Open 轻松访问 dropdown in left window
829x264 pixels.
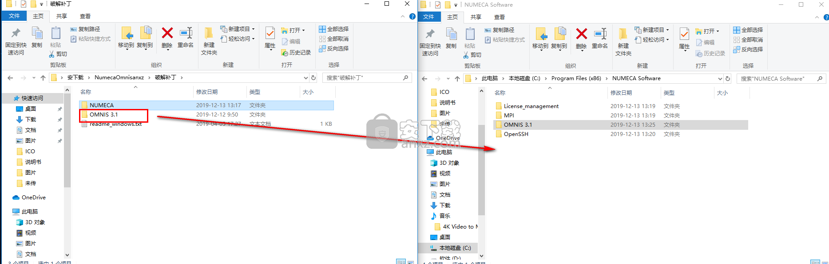tap(238, 39)
